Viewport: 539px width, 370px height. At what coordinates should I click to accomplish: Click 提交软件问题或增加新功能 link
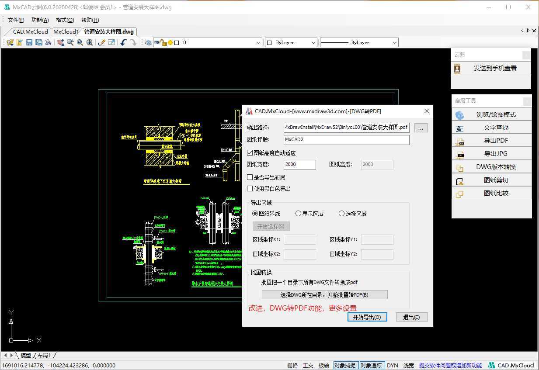click(451, 365)
